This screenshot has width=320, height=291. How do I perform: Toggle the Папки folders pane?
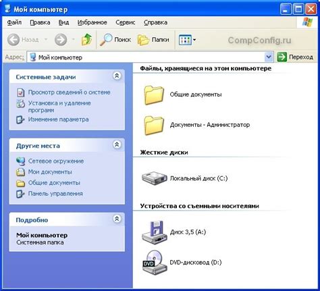point(153,40)
